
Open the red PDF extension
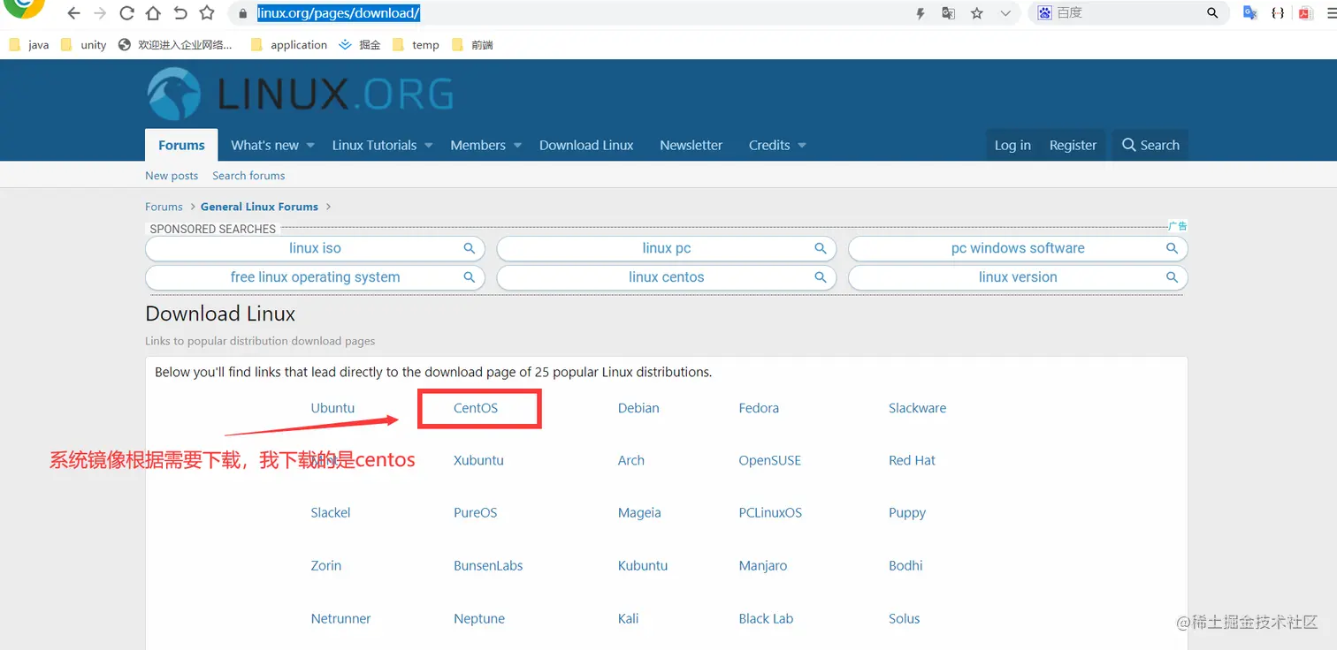tap(1304, 13)
